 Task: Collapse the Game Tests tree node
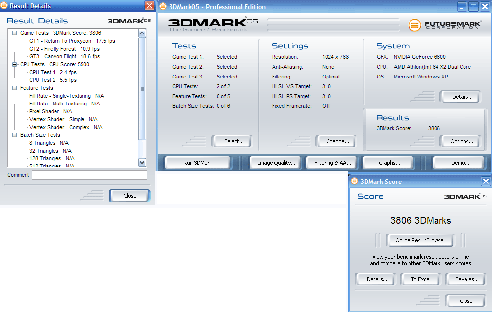(14, 33)
